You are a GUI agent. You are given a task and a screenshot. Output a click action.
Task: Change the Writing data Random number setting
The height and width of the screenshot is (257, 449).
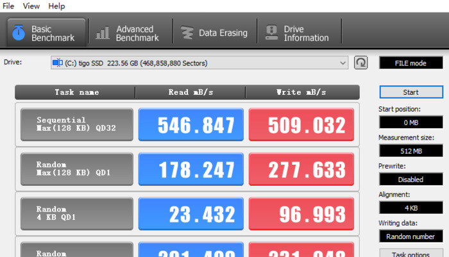click(411, 236)
